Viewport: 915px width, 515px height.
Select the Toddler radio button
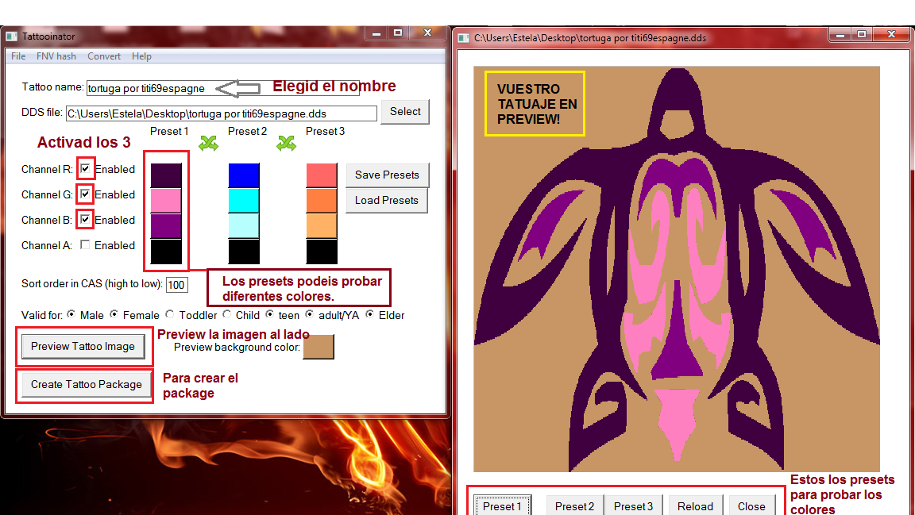click(x=169, y=314)
